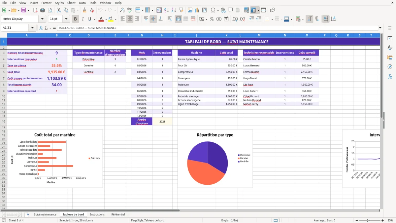Click the English (USA) language status

click(x=229, y=220)
